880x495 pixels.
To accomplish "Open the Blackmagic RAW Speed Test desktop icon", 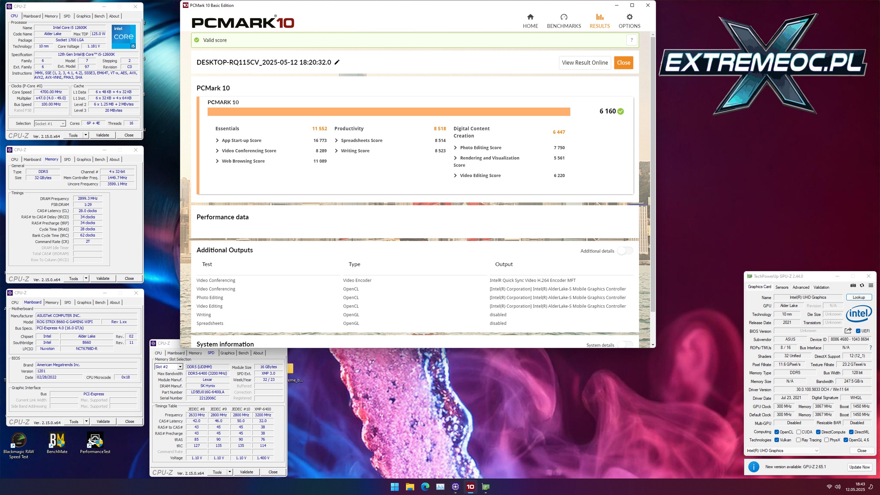I will [x=19, y=445].
